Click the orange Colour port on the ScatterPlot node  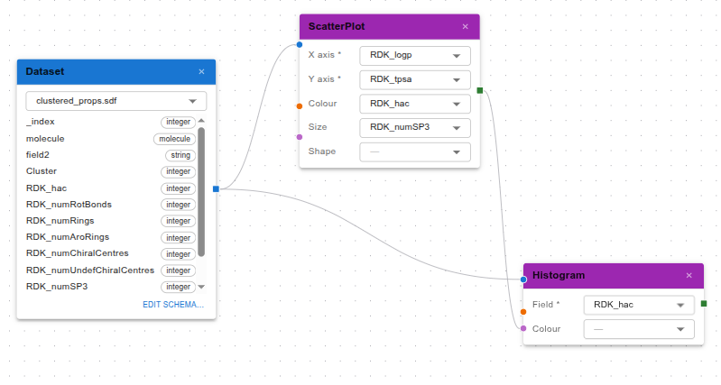point(300,106)
